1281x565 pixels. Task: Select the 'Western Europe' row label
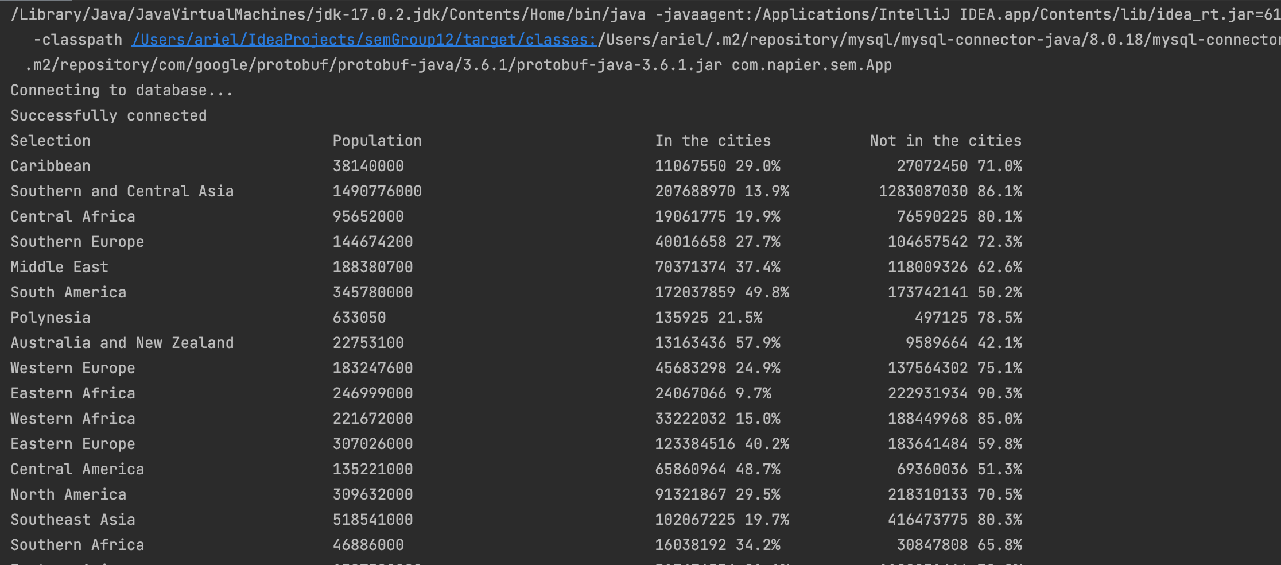point(73,368)
